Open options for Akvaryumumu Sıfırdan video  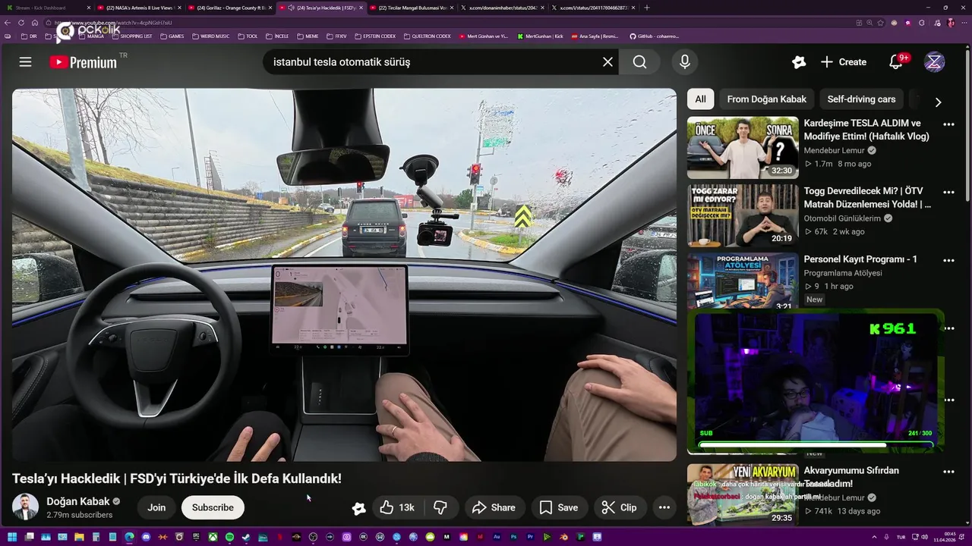[948, 472]
